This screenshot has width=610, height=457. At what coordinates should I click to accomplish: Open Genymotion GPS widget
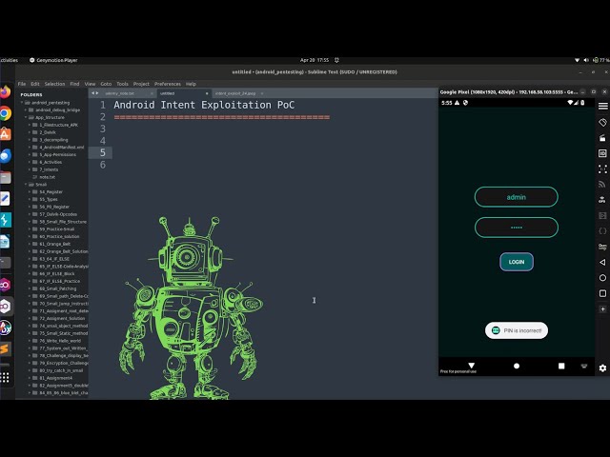click(602, 200)
